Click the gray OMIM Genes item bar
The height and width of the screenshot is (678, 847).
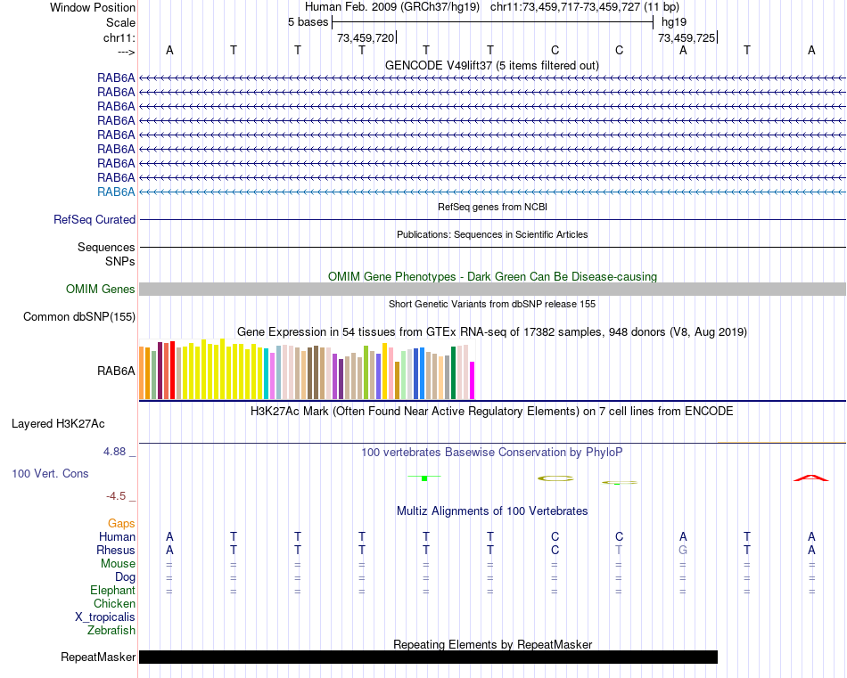(x=492, y=290)
